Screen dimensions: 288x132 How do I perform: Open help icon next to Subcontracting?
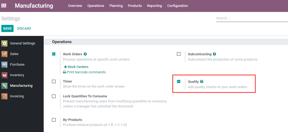(x=214, y=54)
